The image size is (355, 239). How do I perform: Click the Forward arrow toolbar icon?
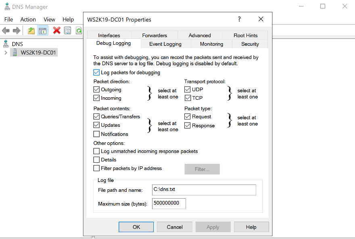pyautogui.click(x=17, y=31)
